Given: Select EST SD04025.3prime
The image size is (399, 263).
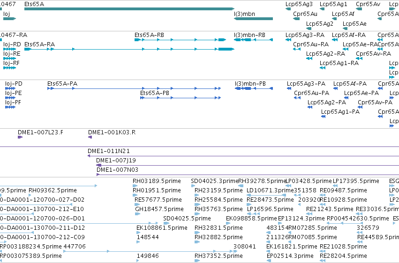Looking at the screenshot, I should (x=214, y=181).
